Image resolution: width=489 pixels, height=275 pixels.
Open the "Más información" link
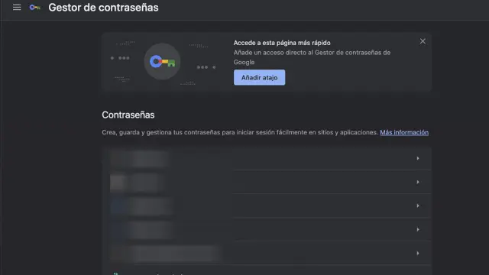404,132
